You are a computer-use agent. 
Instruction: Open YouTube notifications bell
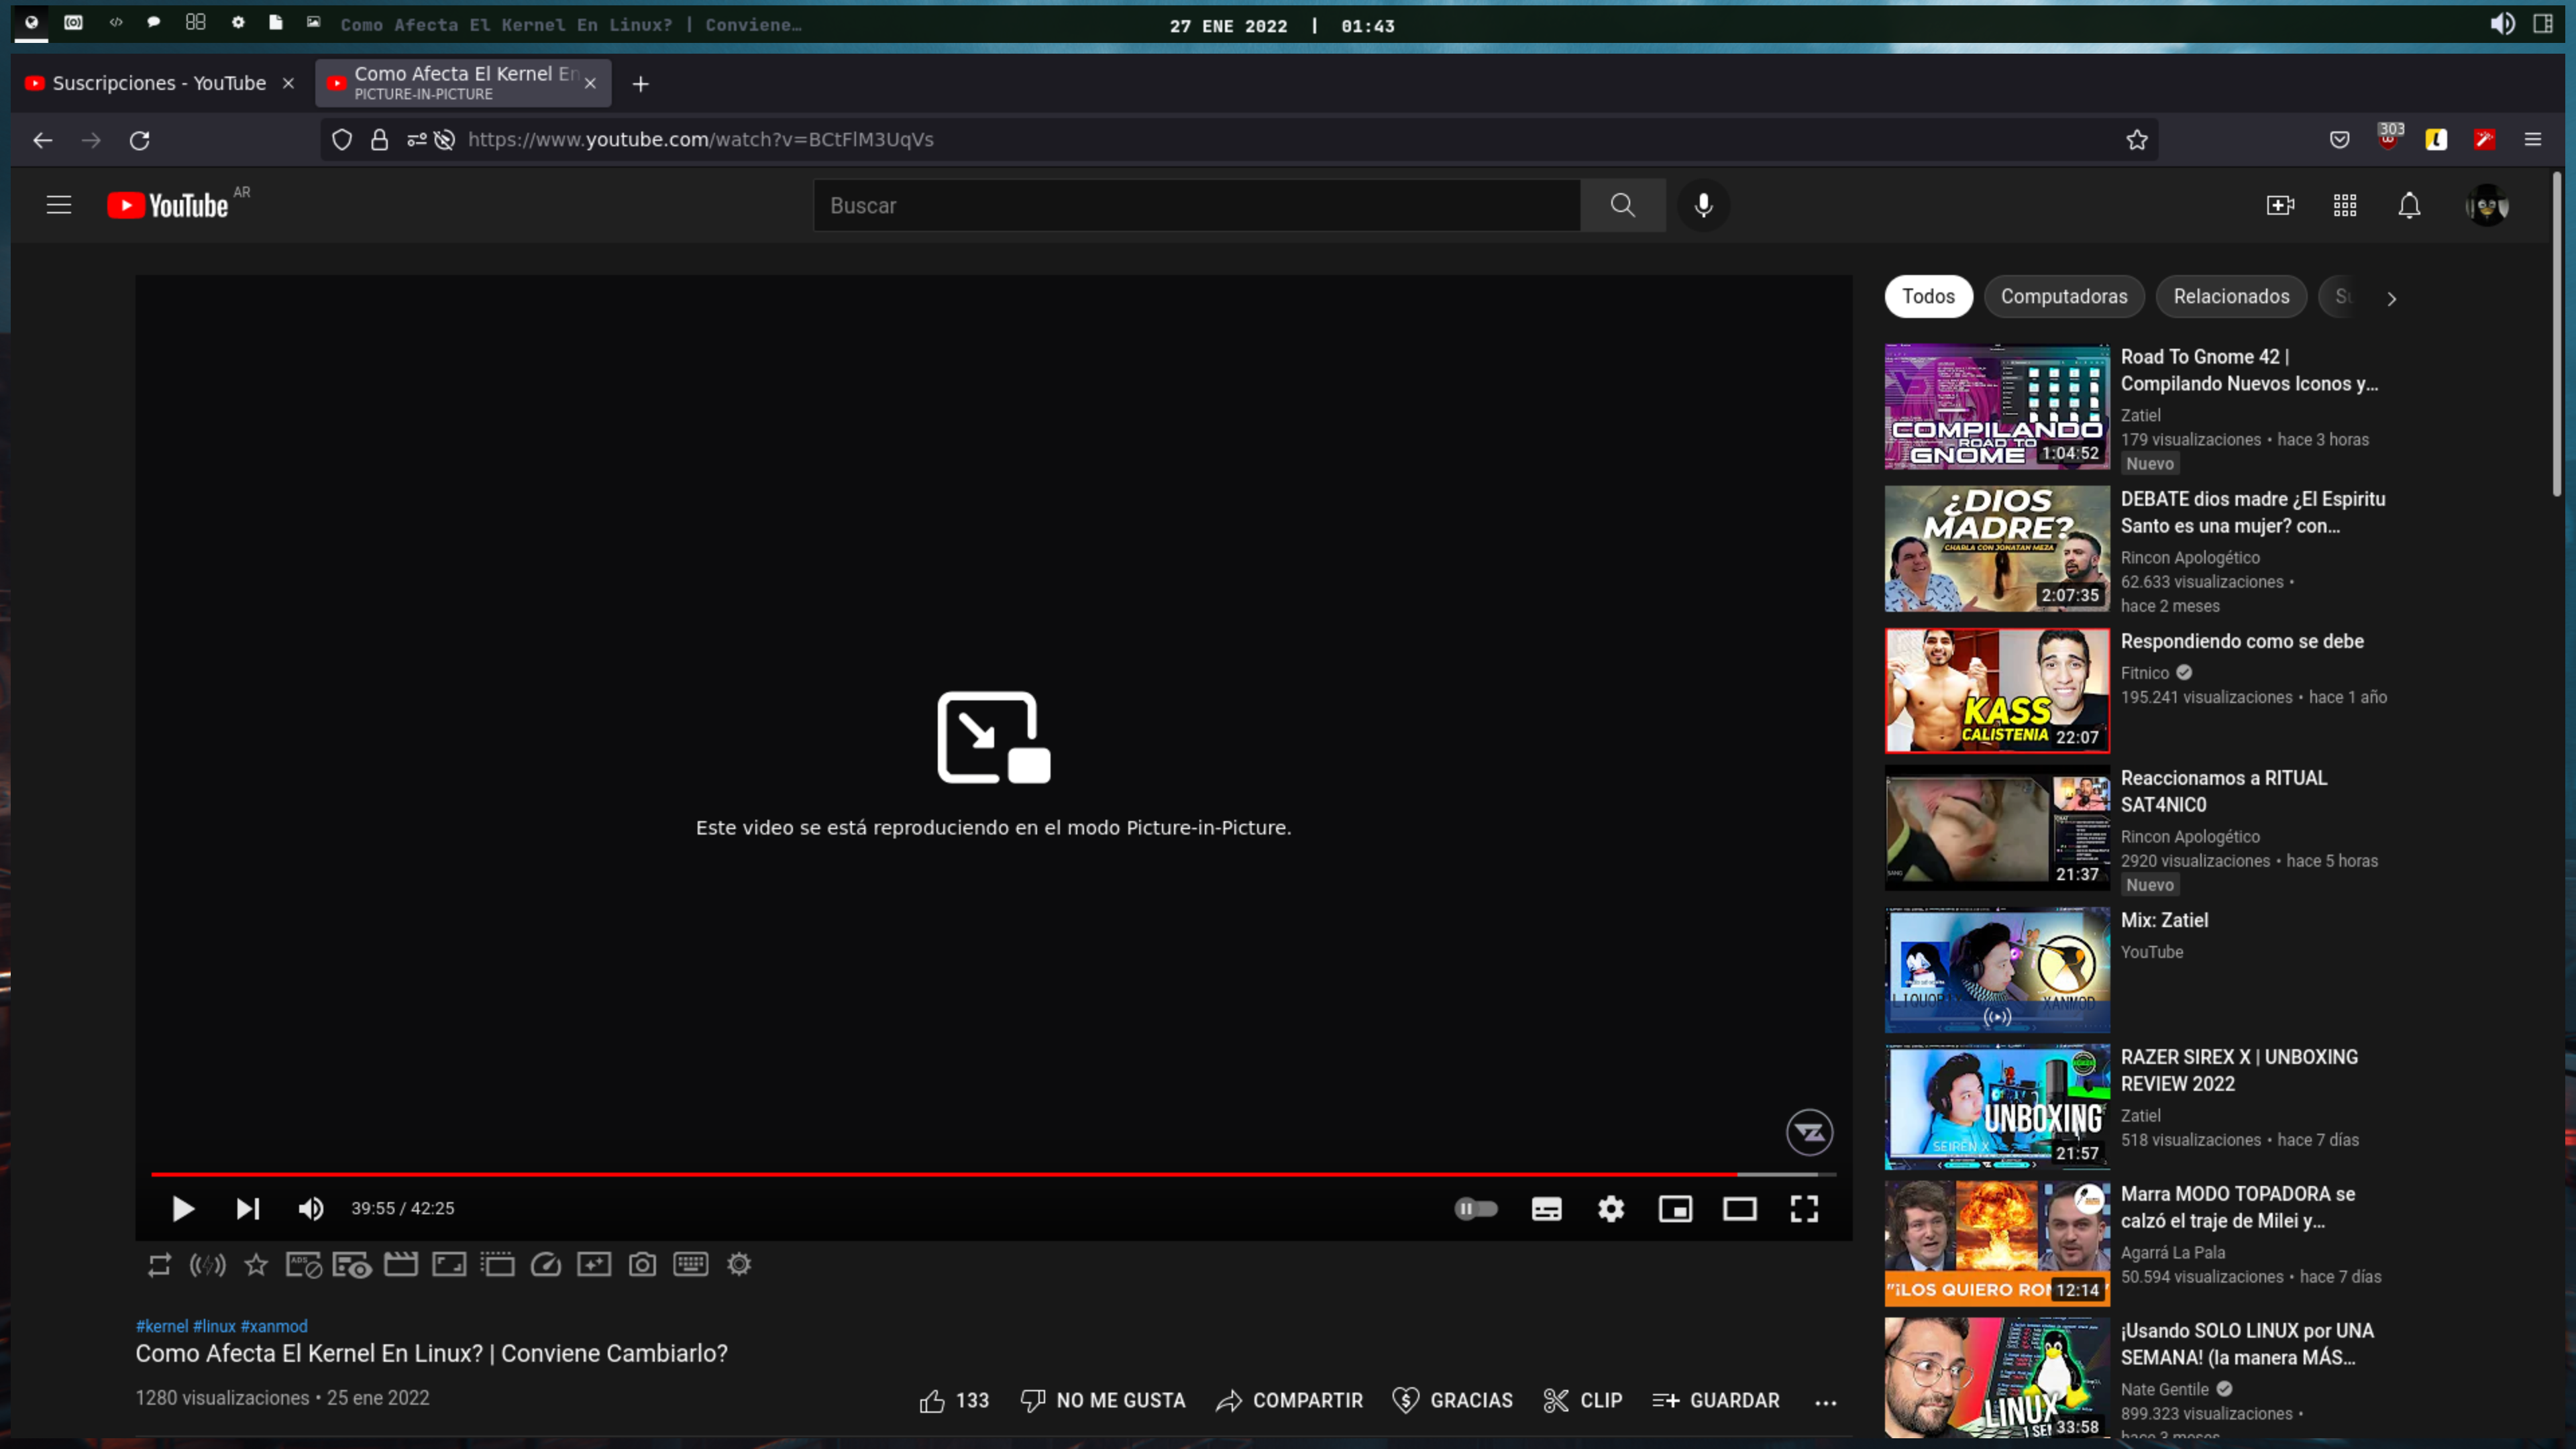click(2409, 206)
